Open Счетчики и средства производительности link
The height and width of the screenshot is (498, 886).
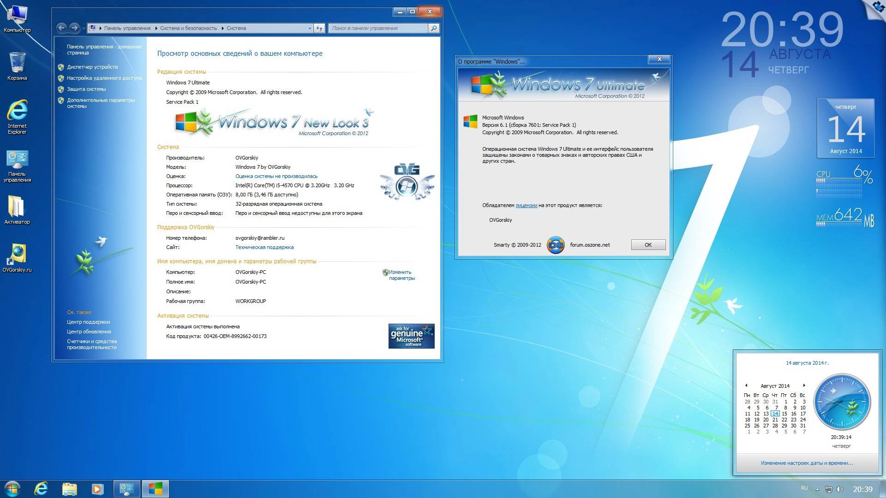(92, 344)
